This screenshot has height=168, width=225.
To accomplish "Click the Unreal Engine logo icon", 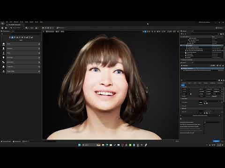I will point(2,23).
